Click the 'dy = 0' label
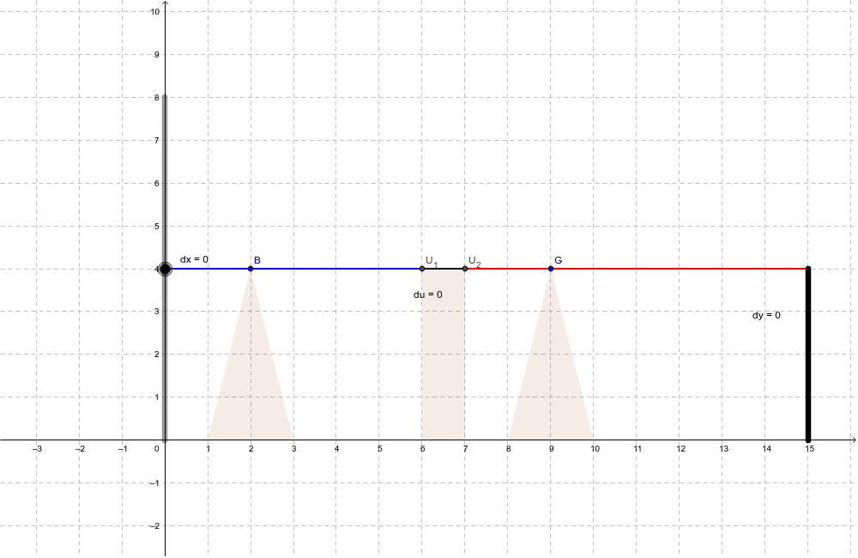 pyautogui.click(x=766, y=315)
